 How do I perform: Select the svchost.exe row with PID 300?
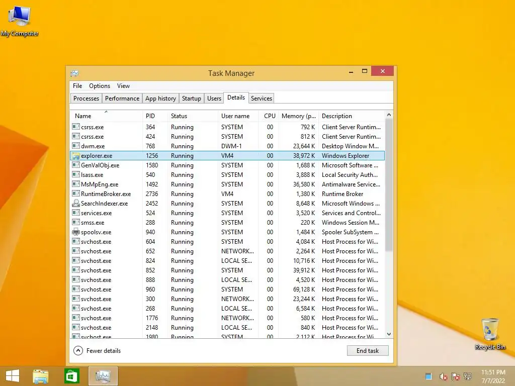coord(227,299)
